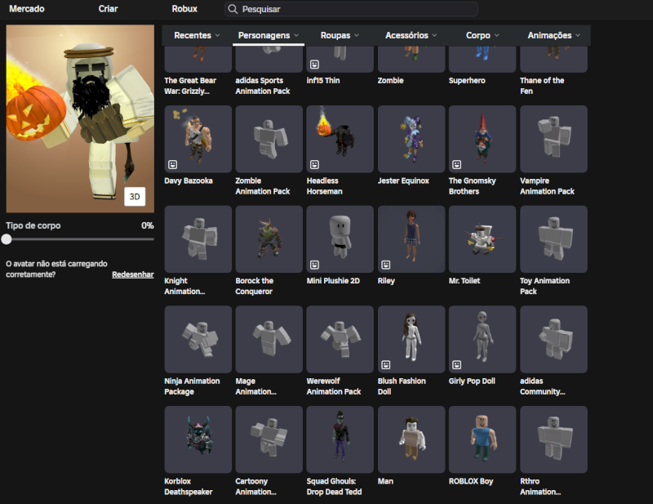Viewport: 653px width, 504px height.
Task: Select the Jester Equinox character
Action: (x=411, y=139)
